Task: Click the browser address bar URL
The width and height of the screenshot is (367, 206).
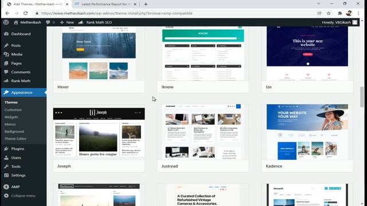Action: (x=117, y=13)
